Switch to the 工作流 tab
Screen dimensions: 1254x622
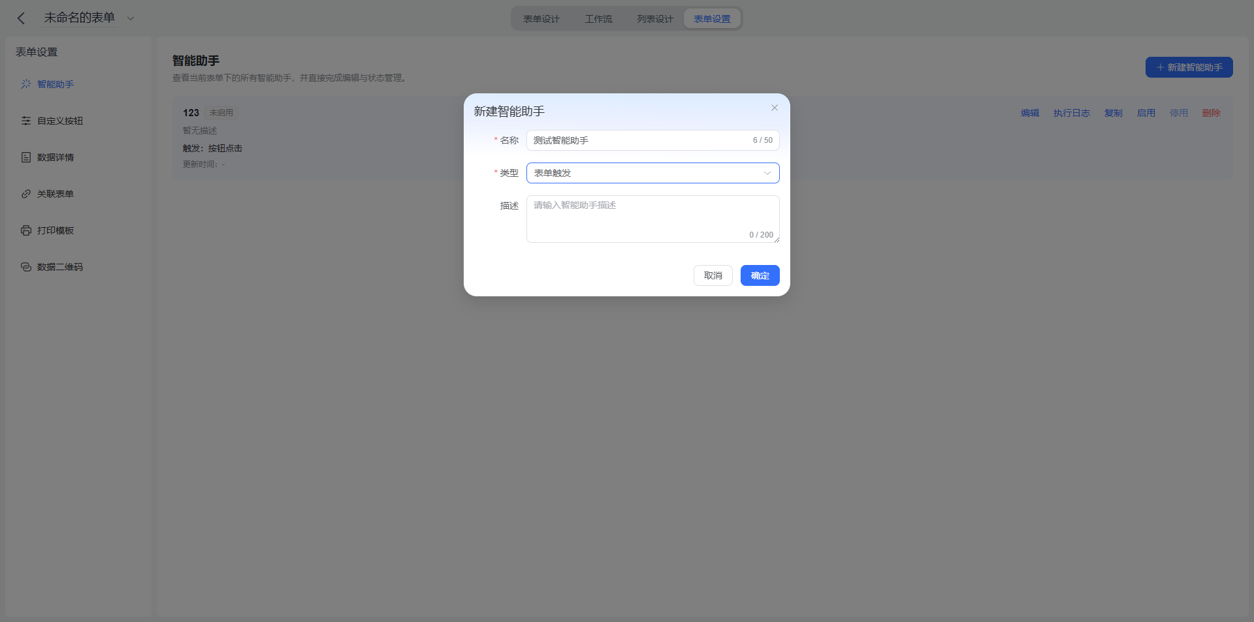tap(598, 19)
